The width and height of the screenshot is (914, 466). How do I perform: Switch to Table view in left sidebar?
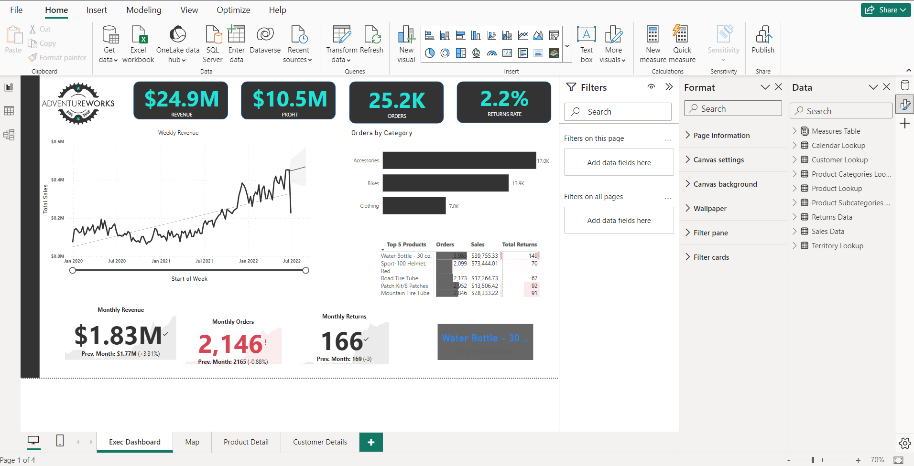tap(9, 111)
